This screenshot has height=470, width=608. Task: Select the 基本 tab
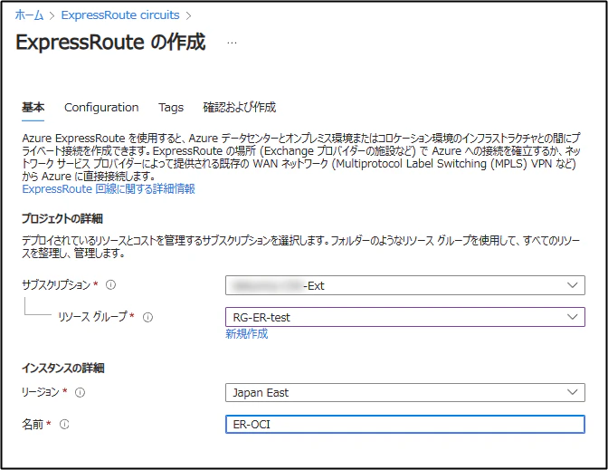tap(33, 107)
